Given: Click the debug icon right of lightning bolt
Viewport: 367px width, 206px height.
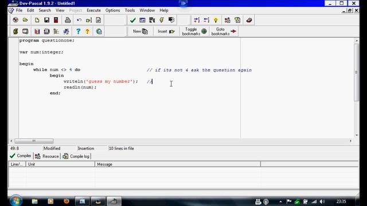Looking at the screenshot, I should pos(171,20).
